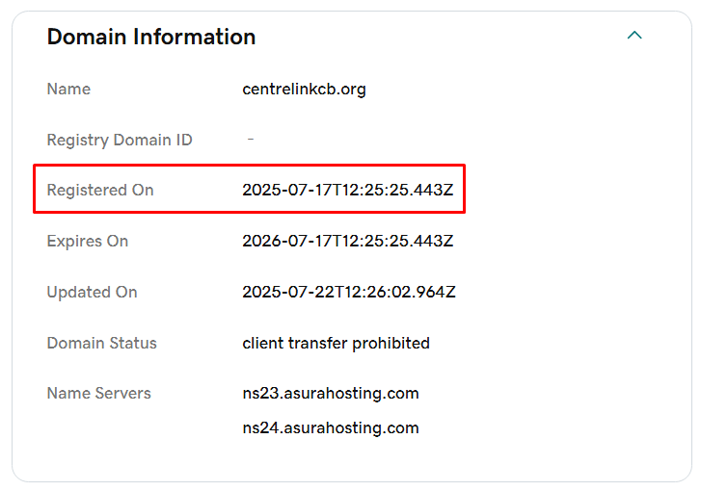Click the red highlight box's right edge
Image resolution: width=701 pixels, height=491 pixels.
[465, 189]
